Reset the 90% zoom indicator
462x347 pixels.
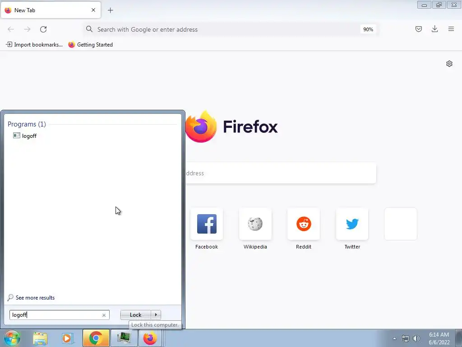click(368, 29)
